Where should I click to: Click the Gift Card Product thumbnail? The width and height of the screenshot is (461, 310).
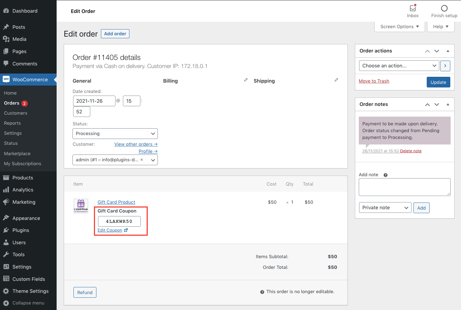(81, 206)
